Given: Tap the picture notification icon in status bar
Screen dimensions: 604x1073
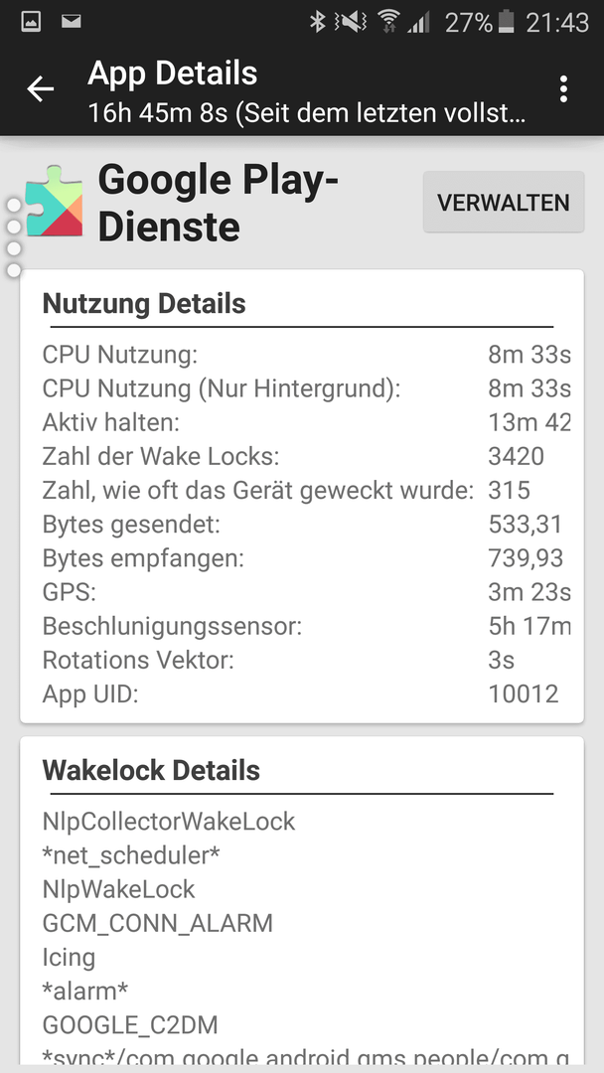Looking at the screenshot, I should (31, 22).
